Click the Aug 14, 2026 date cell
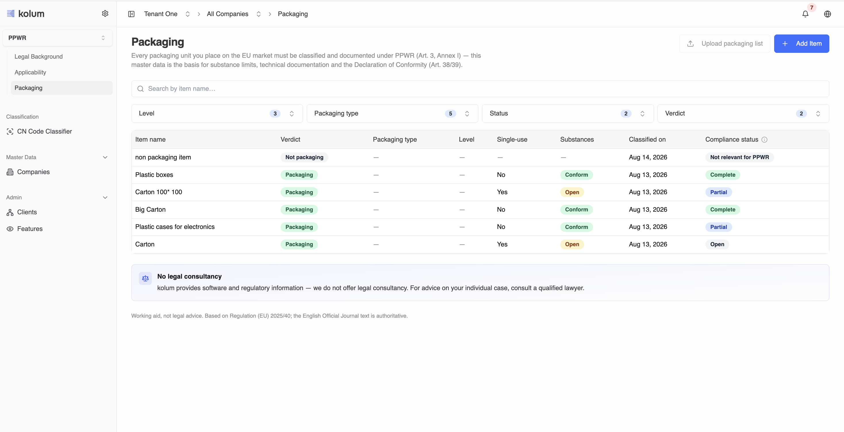The image size is (844, 432). tap(648, 157)
